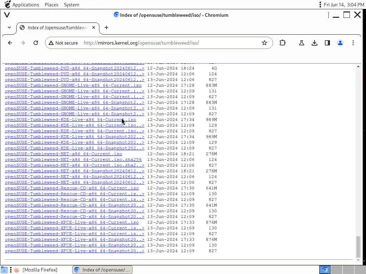Viewport: 366px width, 274px height.
Task: Open GNOME-Live Current.i link sized 131
Action: [x=74, y=91]
